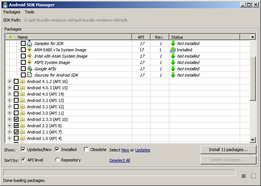
Task: Click the Samples for SDK flask icon
Action: [x=29, y=44]
